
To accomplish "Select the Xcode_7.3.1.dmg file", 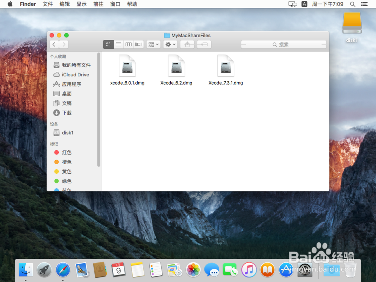I will [x=226, y=70].
